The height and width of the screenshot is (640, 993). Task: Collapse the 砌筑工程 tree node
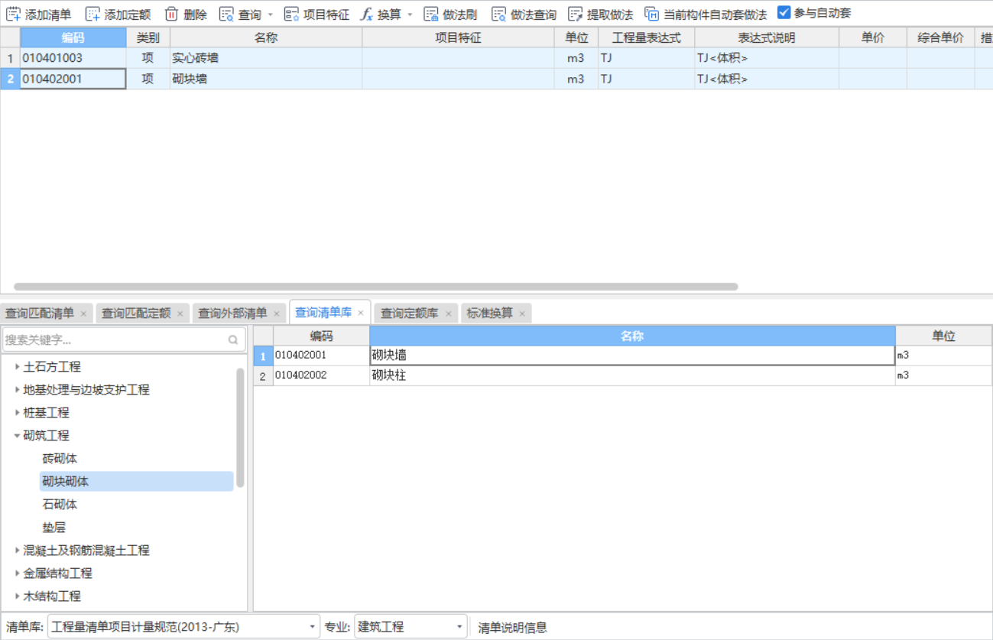coord(18,436)
